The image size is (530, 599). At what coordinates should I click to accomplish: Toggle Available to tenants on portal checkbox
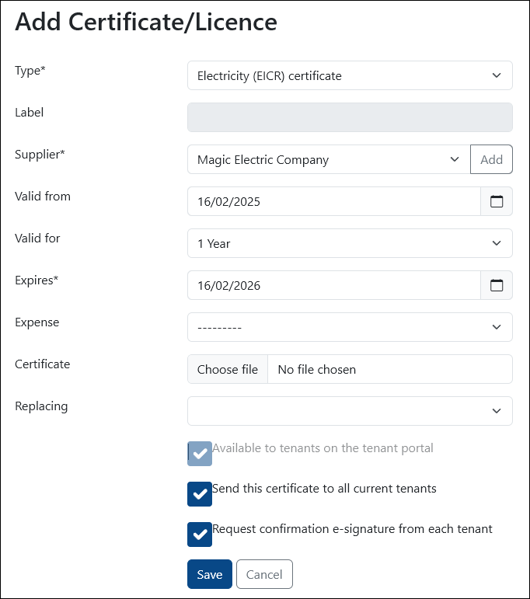tap(200, 454)
